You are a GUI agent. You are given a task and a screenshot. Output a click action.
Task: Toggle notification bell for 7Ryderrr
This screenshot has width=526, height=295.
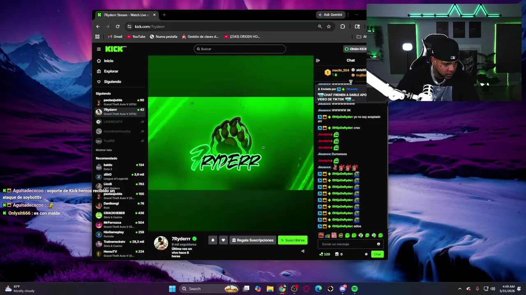[212, 240]
